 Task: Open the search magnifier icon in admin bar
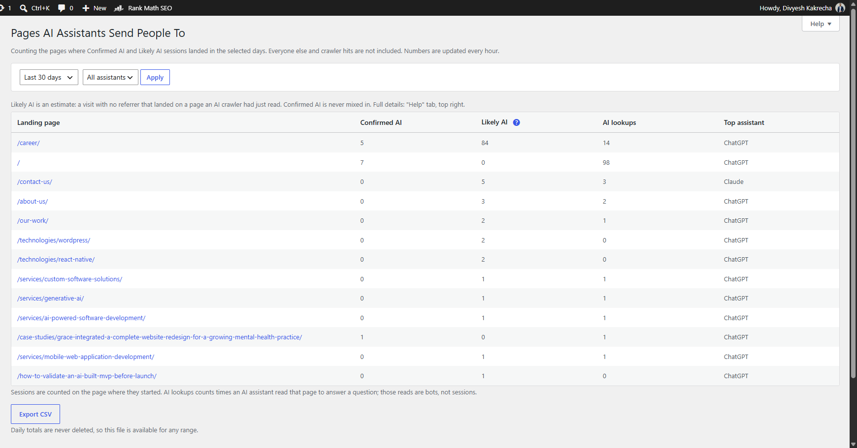pyautogui.click(x=24, y=8)
